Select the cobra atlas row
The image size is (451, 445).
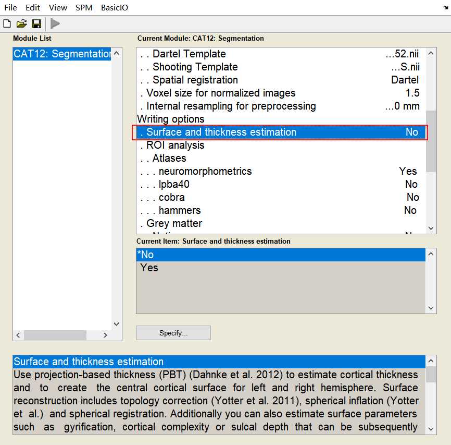281,197
